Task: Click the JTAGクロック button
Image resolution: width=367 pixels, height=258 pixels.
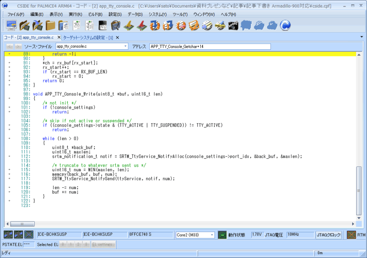Action: pyautogui.click(x=329, y=235)
